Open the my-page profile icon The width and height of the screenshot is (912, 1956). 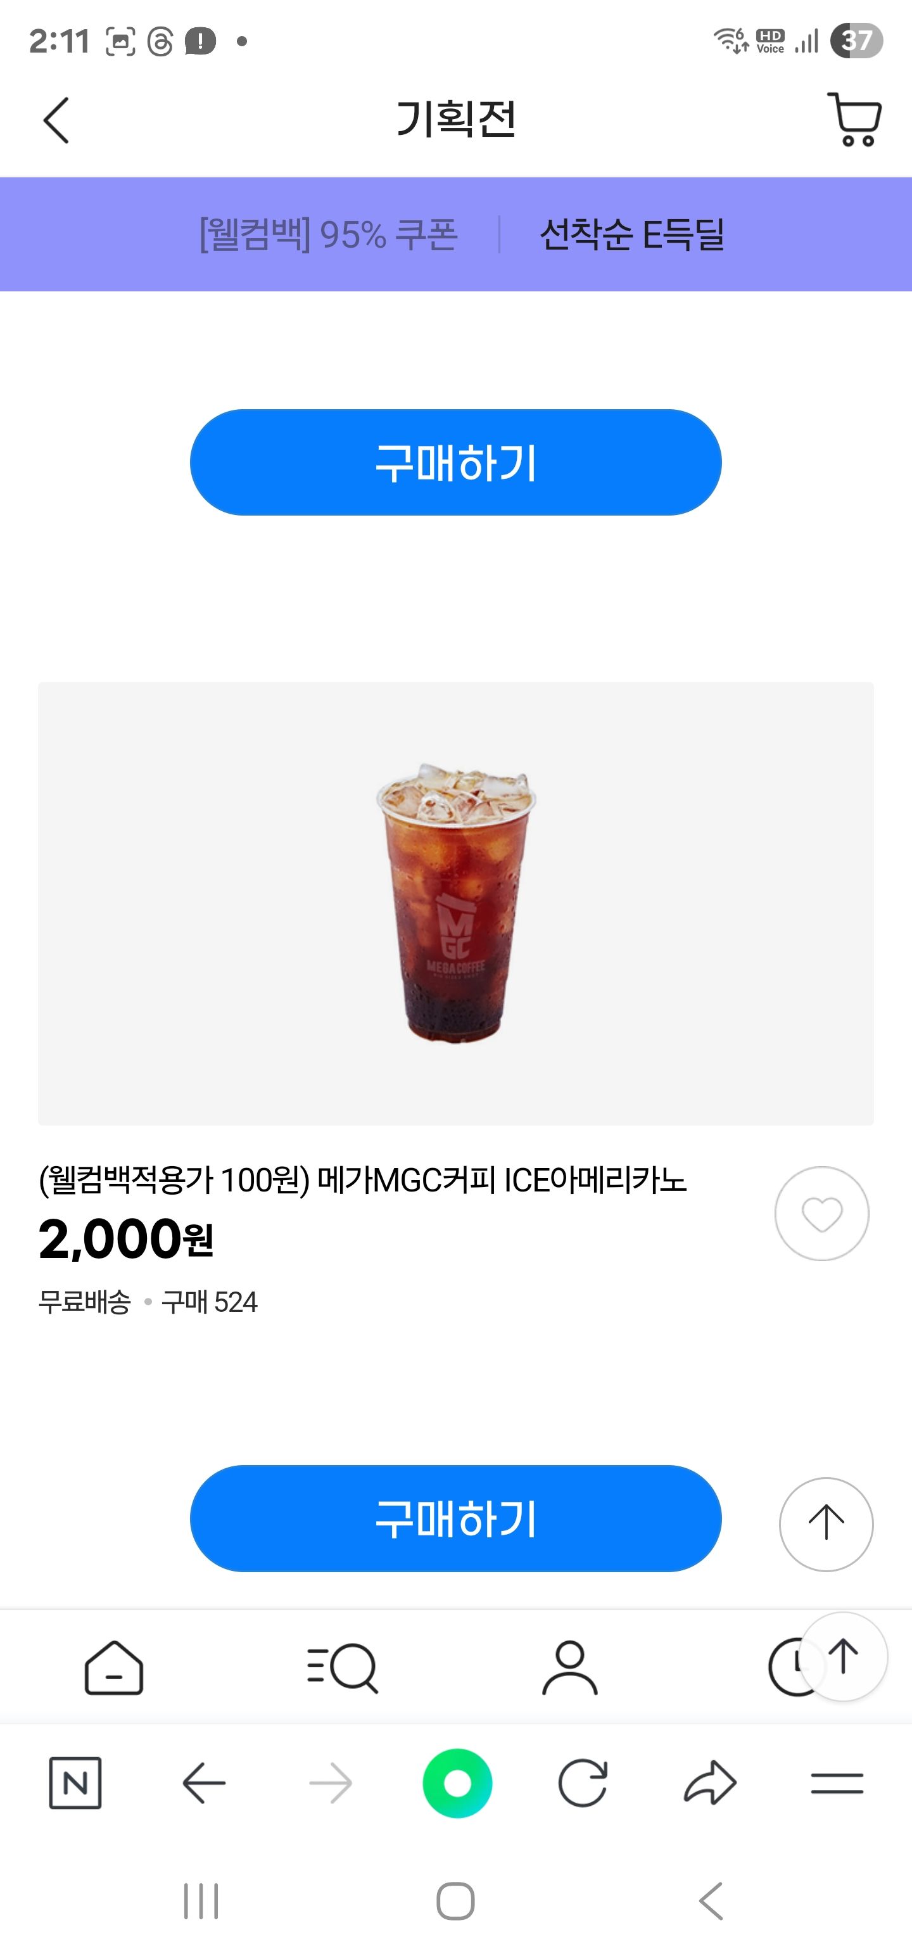click(569, 1668)
